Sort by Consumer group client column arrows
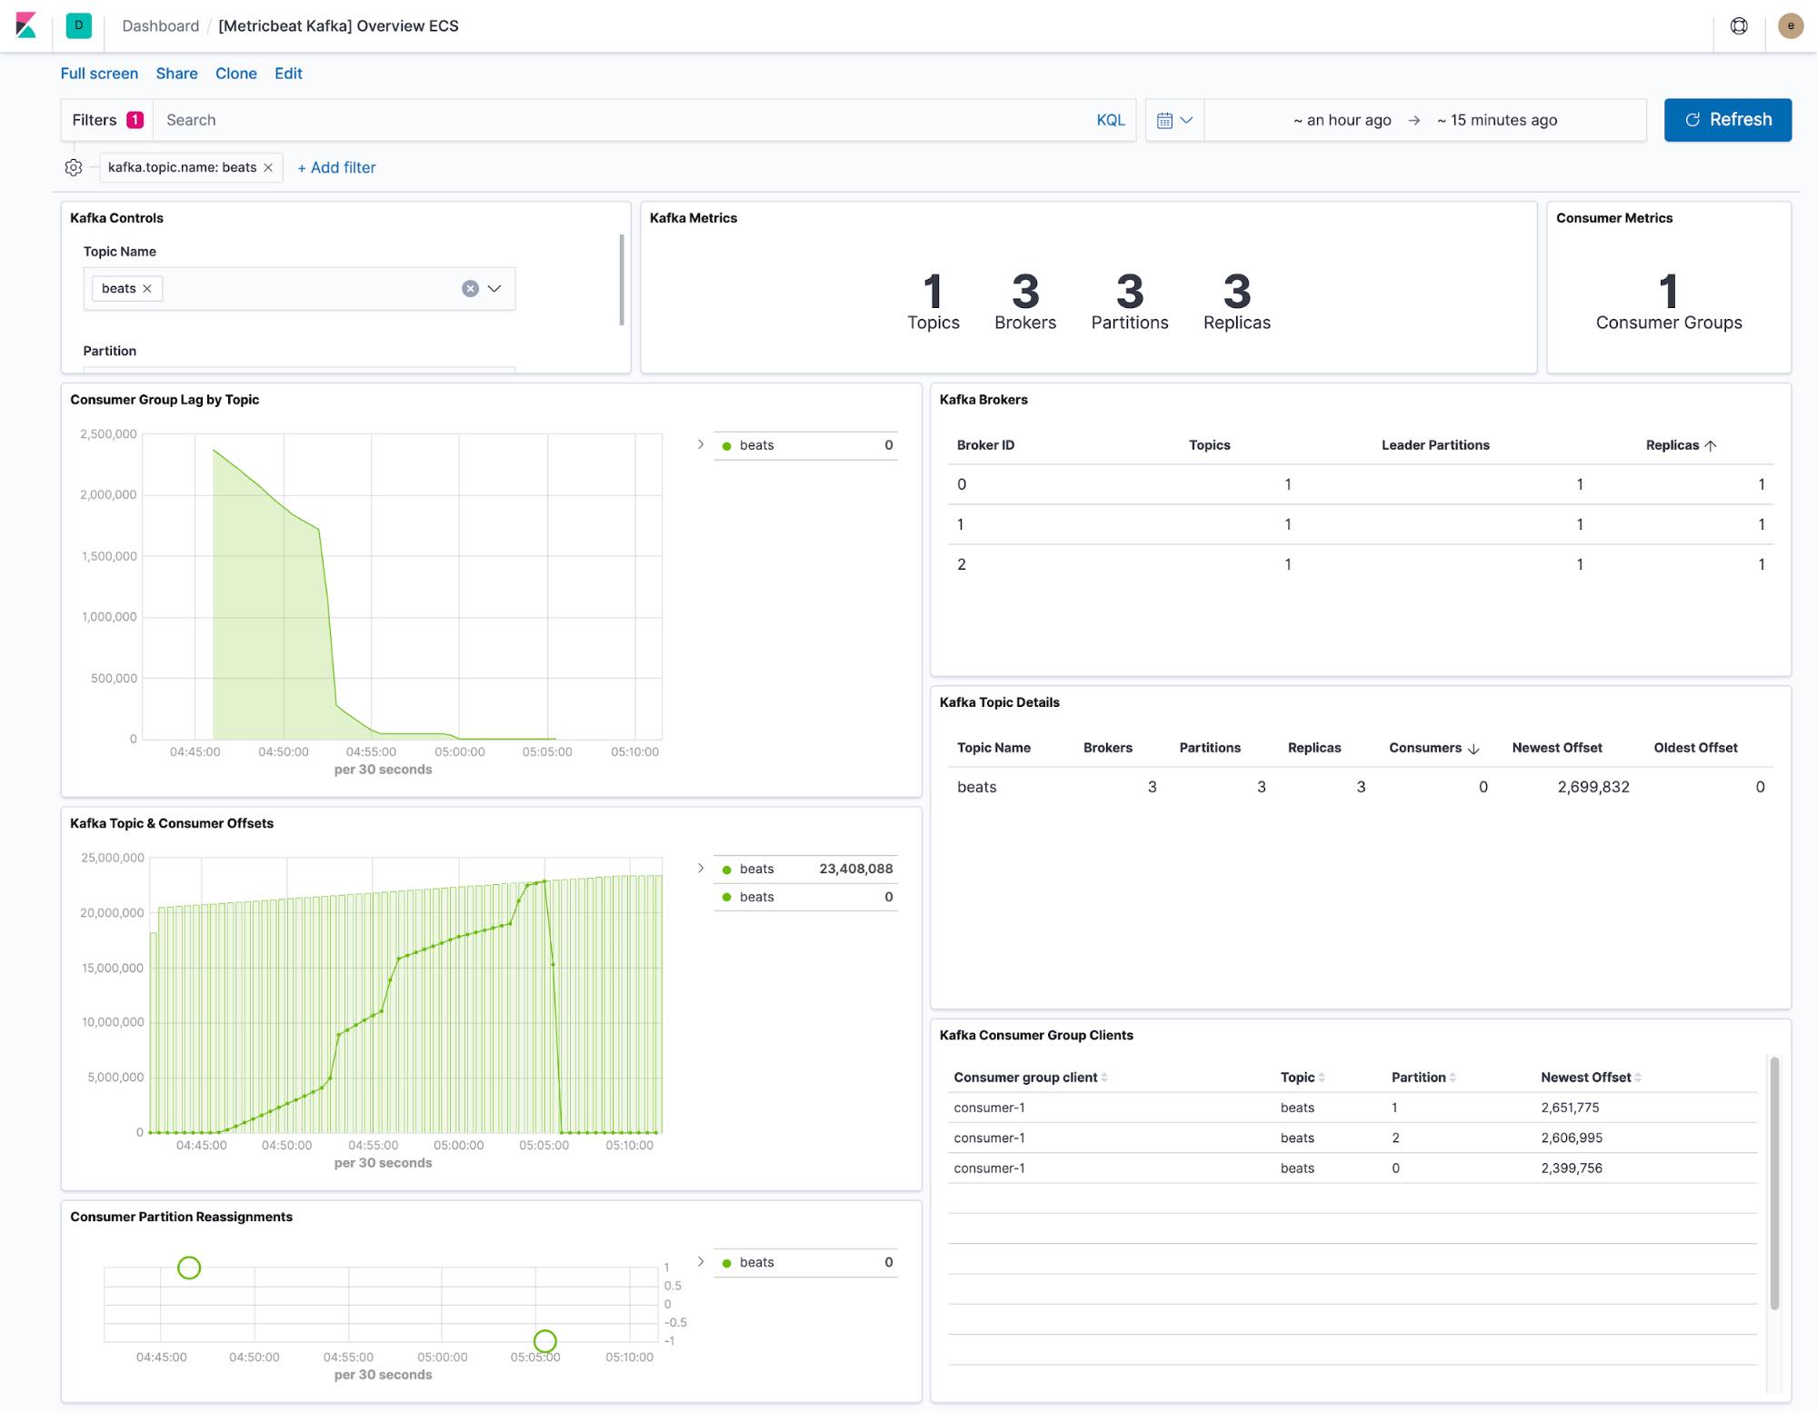Screen dimensions: 1817x1412 [x=1104, y=1078]
